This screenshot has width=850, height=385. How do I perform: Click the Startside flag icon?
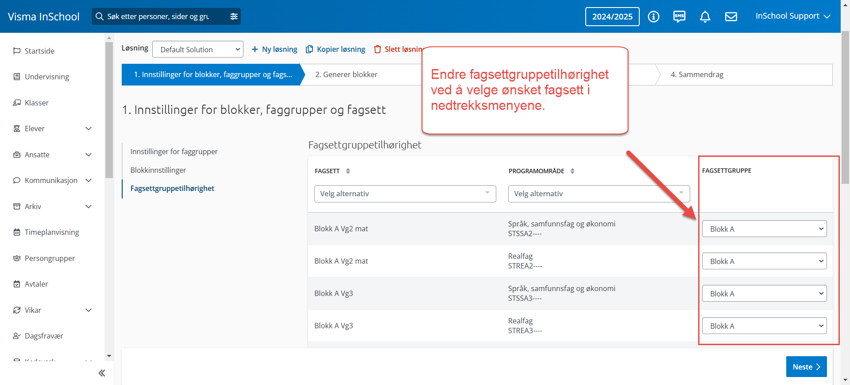[17, 51]
